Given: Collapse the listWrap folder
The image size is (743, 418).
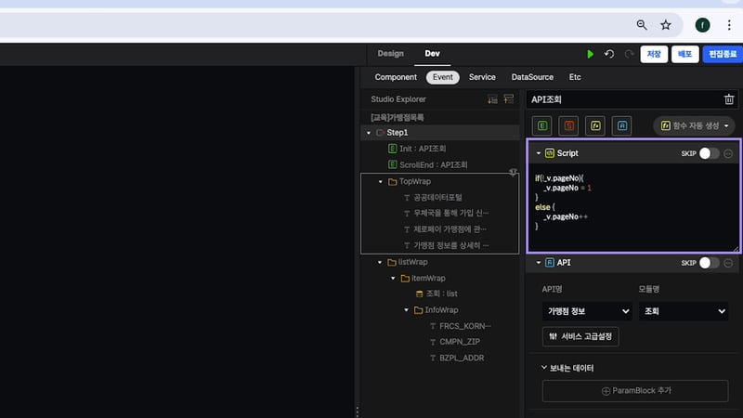Looking at the screenshot, I should click(380, 262).
